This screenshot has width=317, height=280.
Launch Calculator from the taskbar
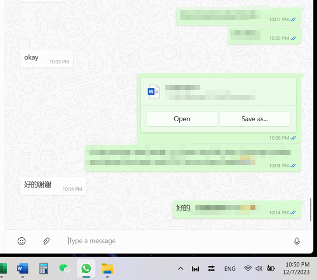(43, 268)
